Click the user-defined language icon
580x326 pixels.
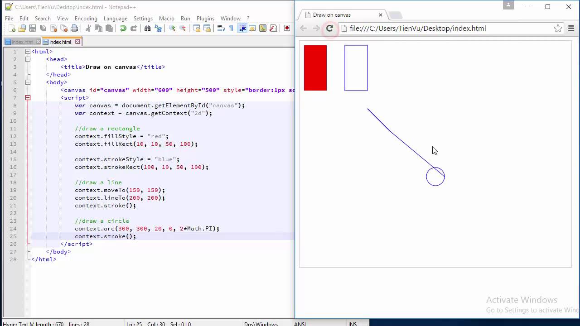(x=252, y=28)
